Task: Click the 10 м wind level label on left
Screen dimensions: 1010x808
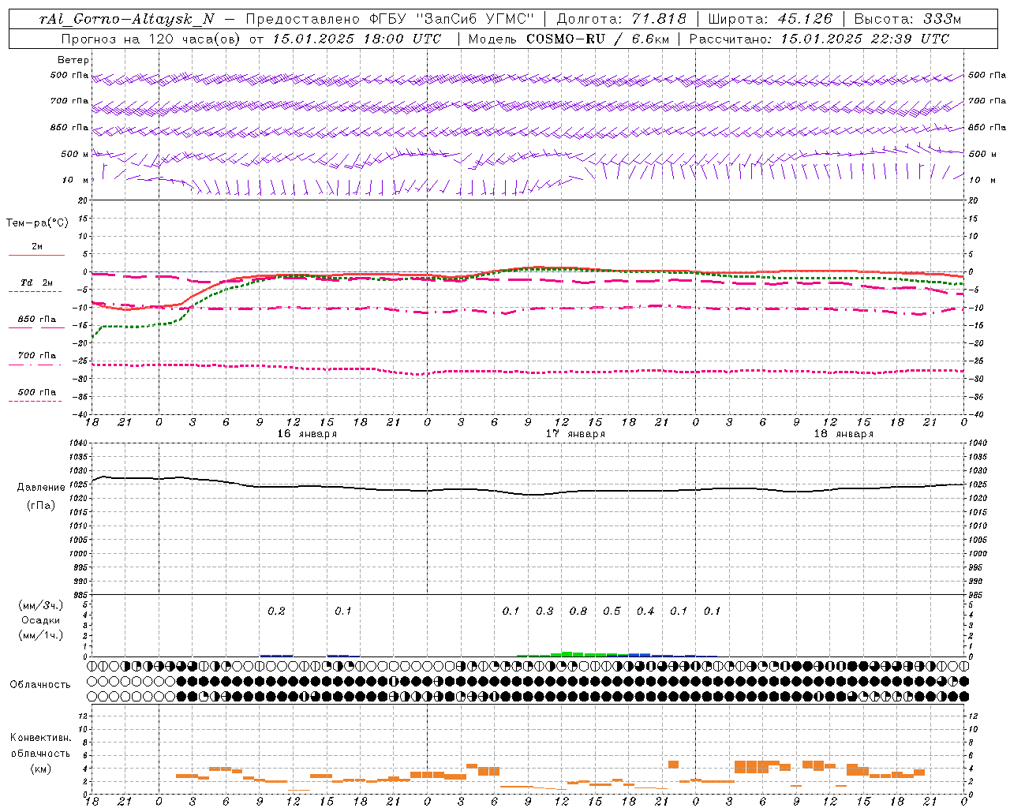Action: 76,180
